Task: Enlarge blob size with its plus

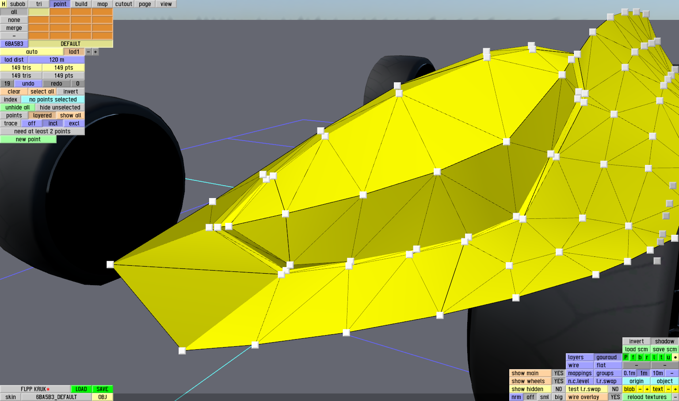Action: click(647, 389)
